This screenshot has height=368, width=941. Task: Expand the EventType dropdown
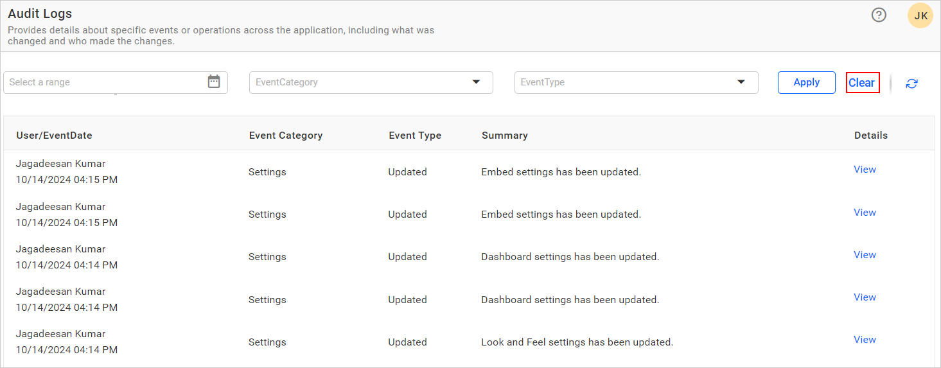click(741, 82)
